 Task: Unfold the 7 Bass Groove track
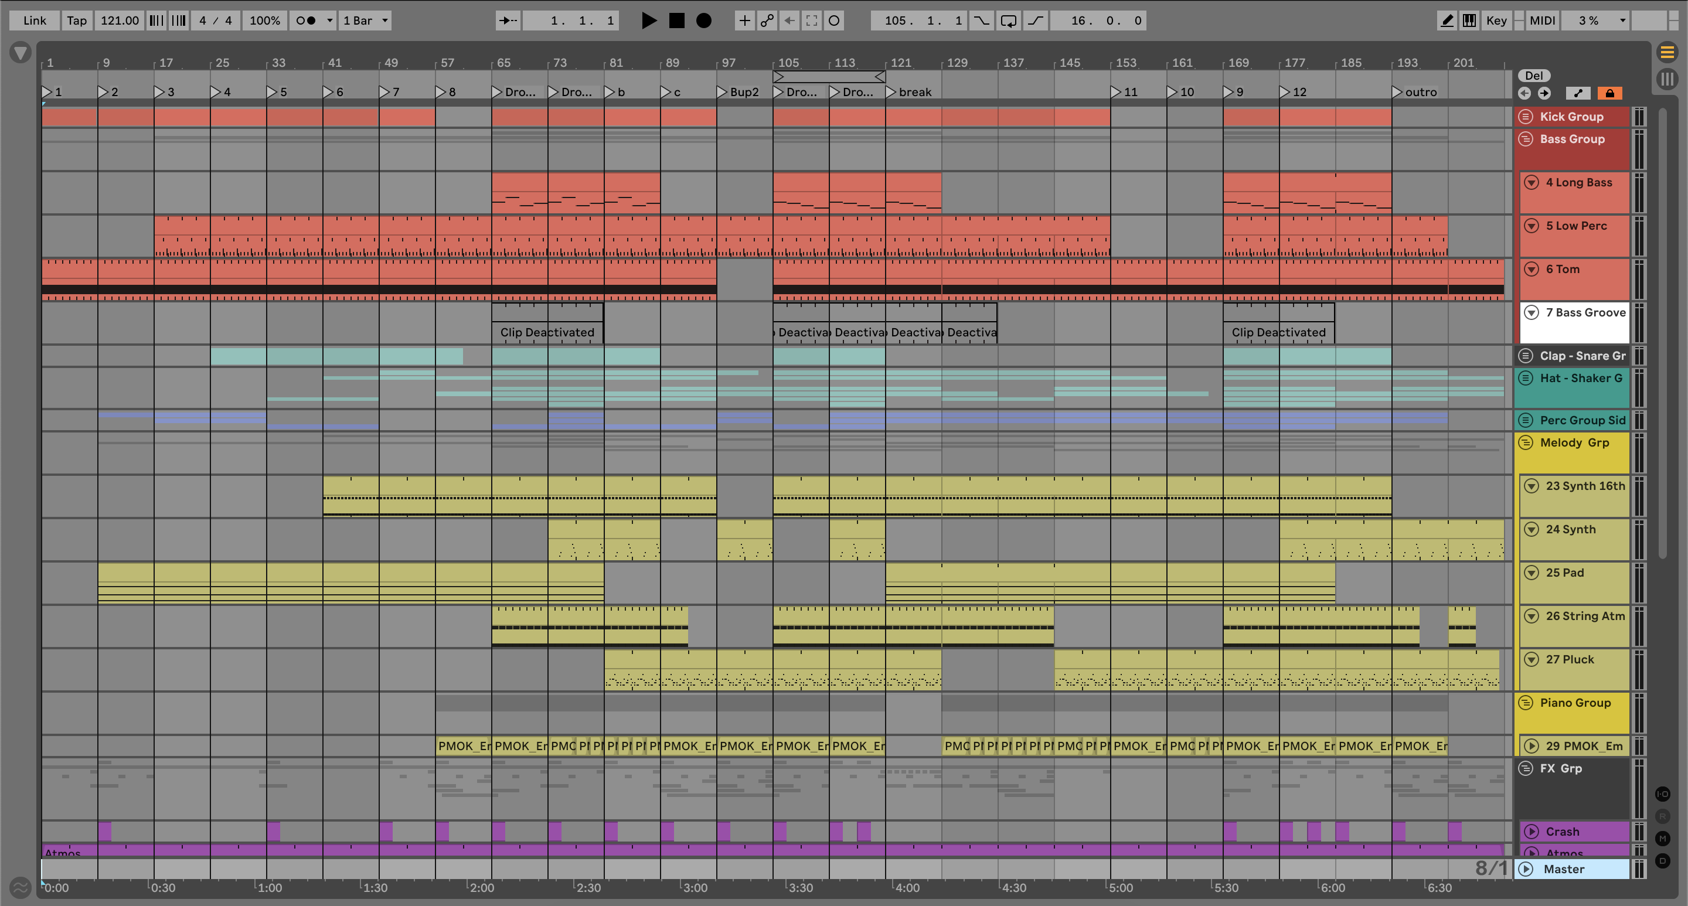click(1532, 312)
